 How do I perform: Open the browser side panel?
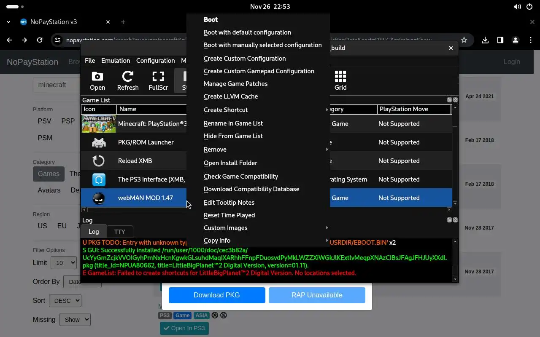[x=500, y=40]
